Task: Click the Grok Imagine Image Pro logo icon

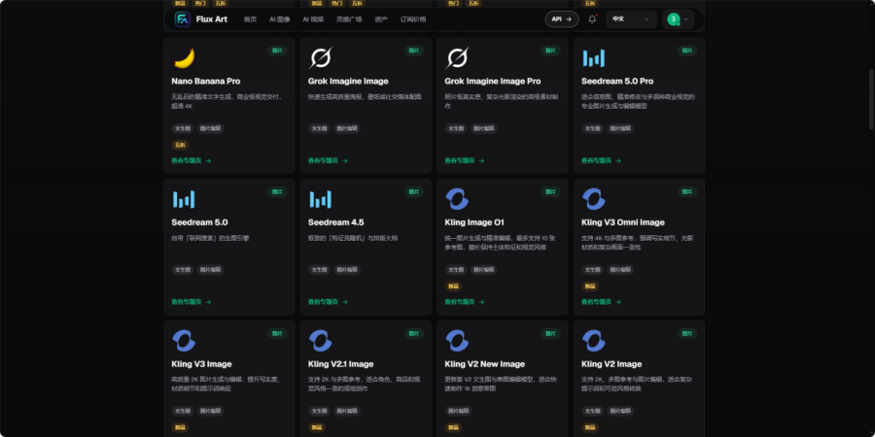Action: click(457, 58)
